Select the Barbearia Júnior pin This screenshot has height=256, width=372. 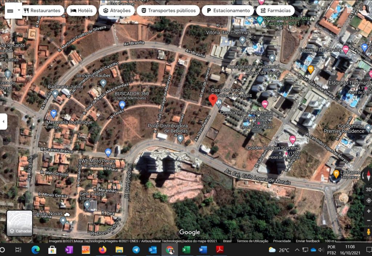coord(55,94)
